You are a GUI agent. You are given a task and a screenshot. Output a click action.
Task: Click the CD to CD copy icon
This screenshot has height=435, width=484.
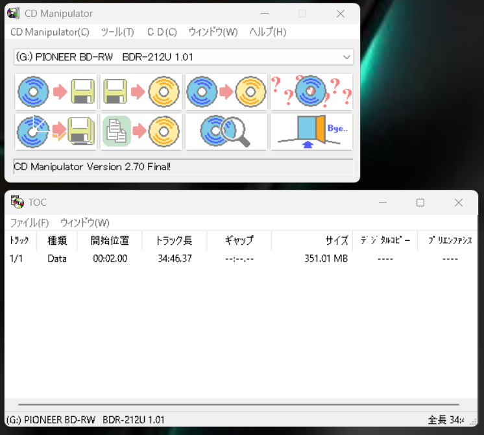click(x=226, y=92)
